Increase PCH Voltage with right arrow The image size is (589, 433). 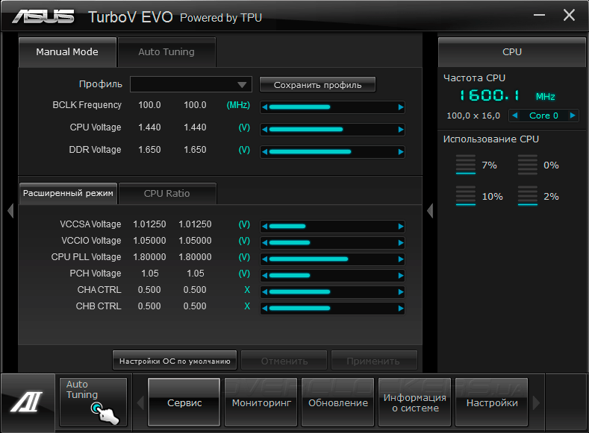click(401, 276)
